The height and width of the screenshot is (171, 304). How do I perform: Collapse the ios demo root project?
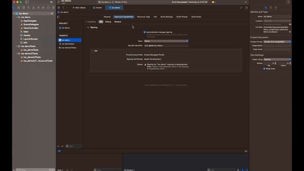click(14, 14)
